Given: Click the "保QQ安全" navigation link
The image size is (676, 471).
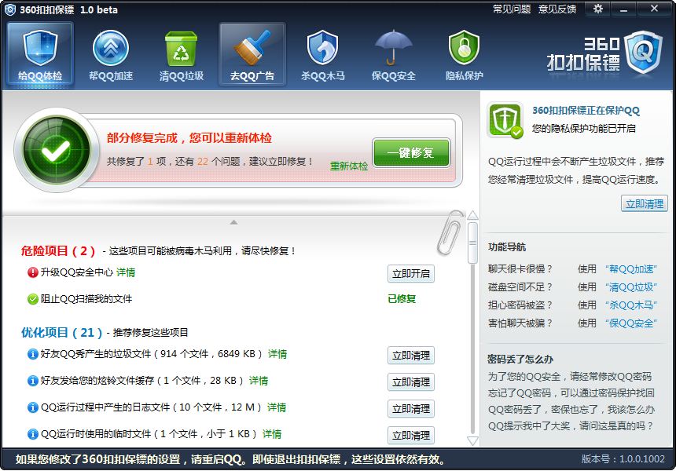Looking at the screenshot, I should click(630, 323).
